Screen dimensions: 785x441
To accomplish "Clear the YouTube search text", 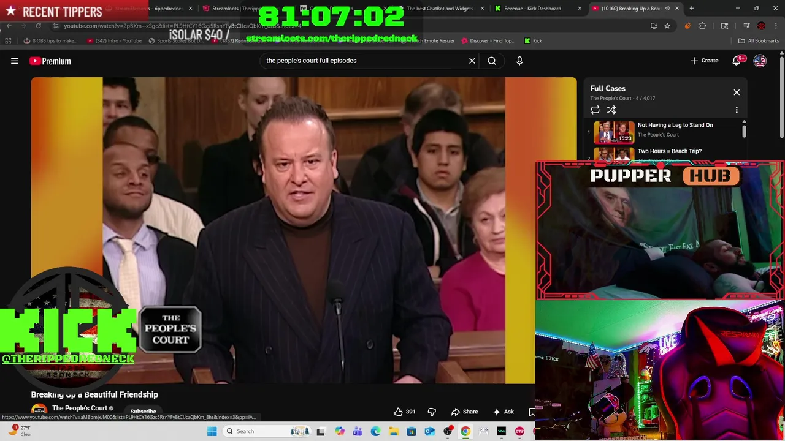I will point(472,61).
